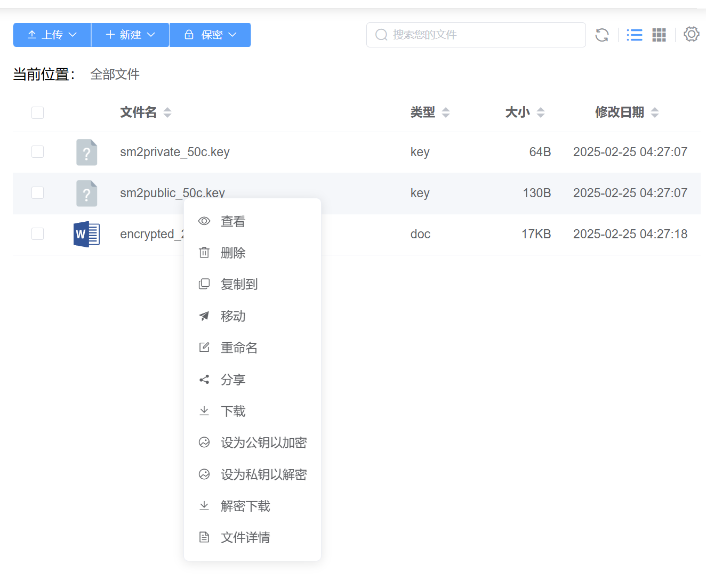The image size is (706, 580).
Task: Pick 重命名 in context menu
Action: (x=252, y=348)
